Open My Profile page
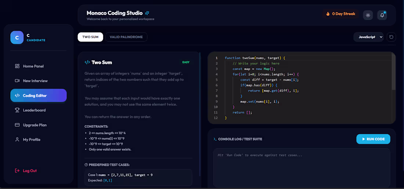 click(39, 139)
